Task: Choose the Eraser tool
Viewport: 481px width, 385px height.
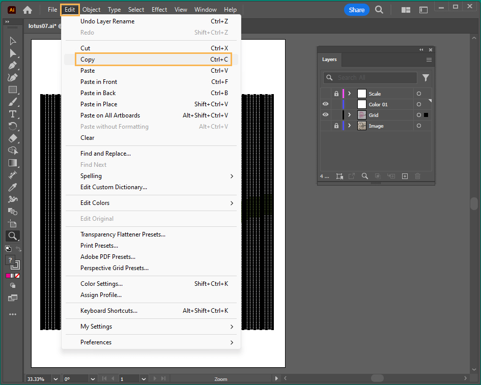Action: pyautogui.click(x=13, y=138)
